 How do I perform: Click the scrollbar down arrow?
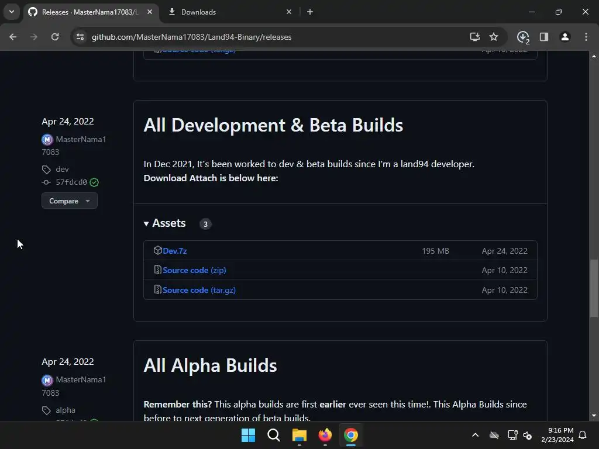(x=594, y=416)
